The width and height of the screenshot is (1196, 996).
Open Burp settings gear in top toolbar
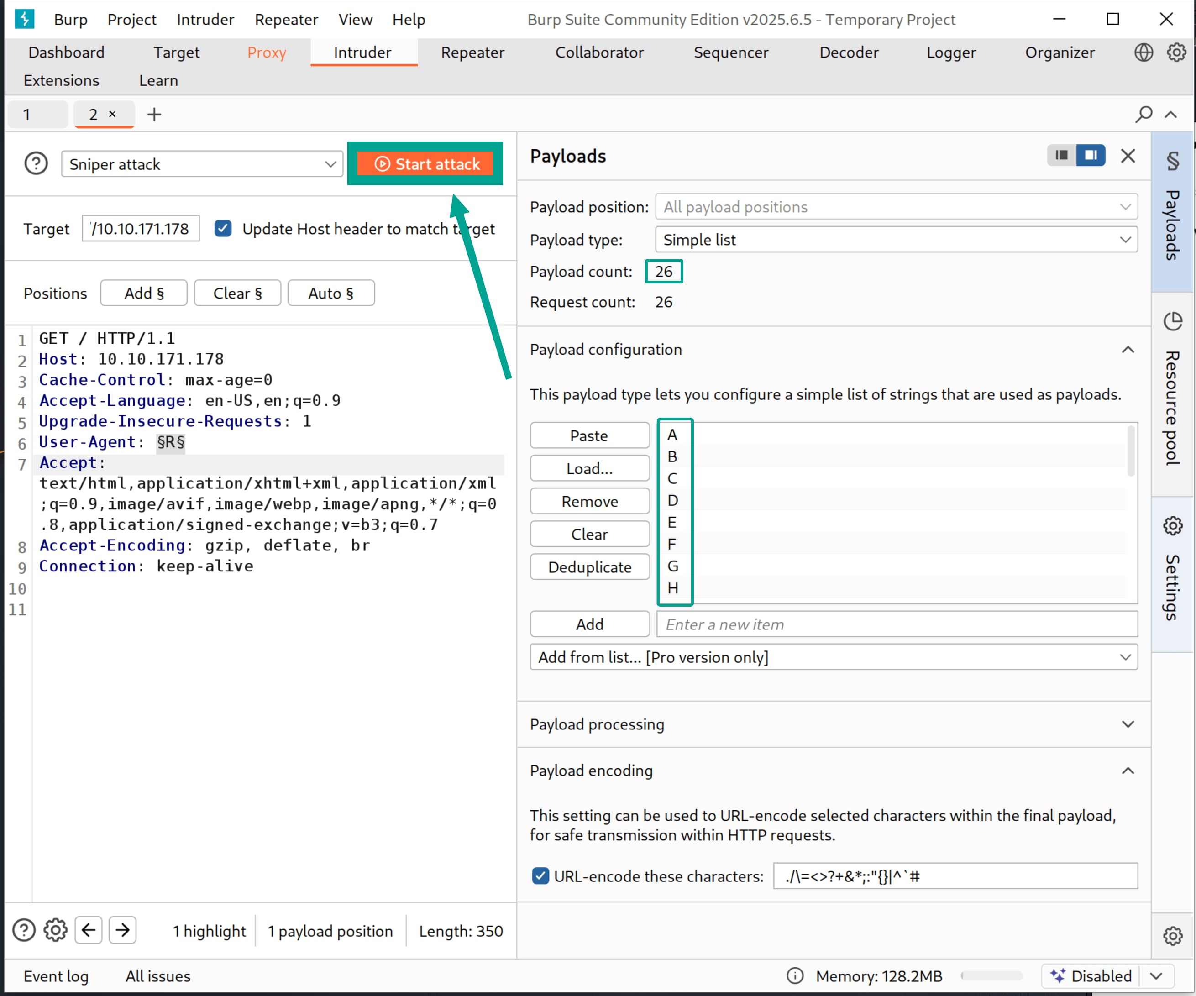pyautogui.click(x=1176, y=52)
